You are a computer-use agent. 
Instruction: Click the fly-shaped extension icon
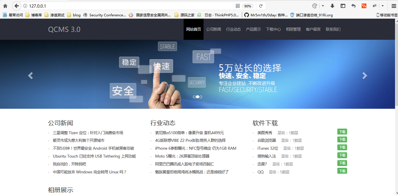[375, 6]
